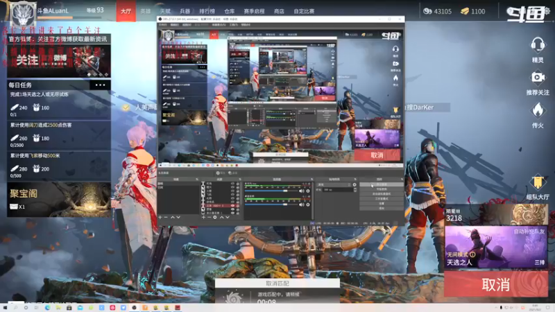The width and height of the screenshot is (555, 312).
Task: Click the player avatar portrait
Action: coord(23,14)
